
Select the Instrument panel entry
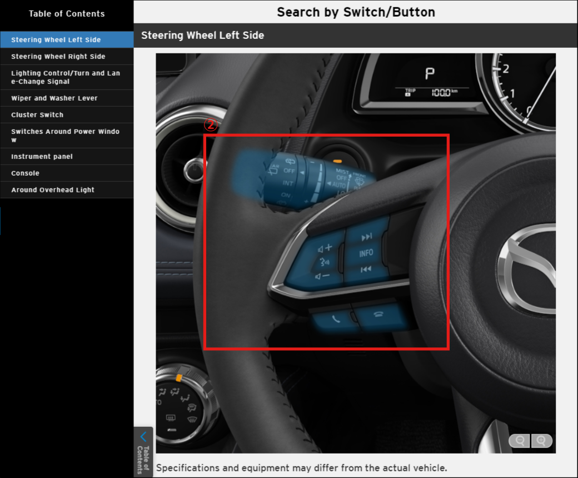tap(42, 156)
